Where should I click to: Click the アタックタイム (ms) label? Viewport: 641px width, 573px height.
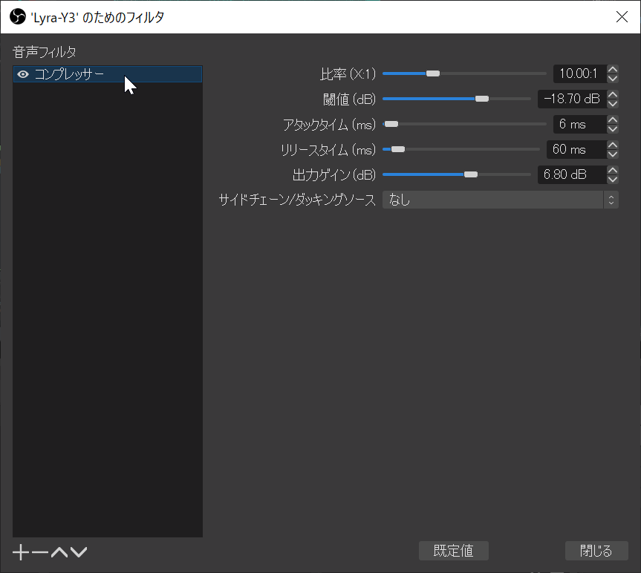pyautogui.click(x=330, y=125)
